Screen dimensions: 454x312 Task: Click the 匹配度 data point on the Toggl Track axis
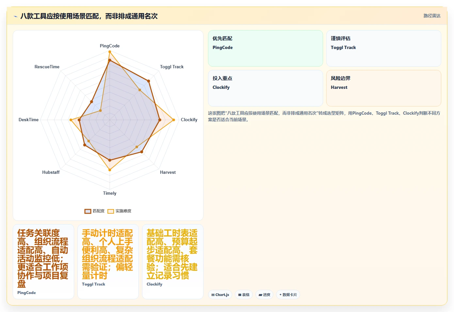pos(149,81)
